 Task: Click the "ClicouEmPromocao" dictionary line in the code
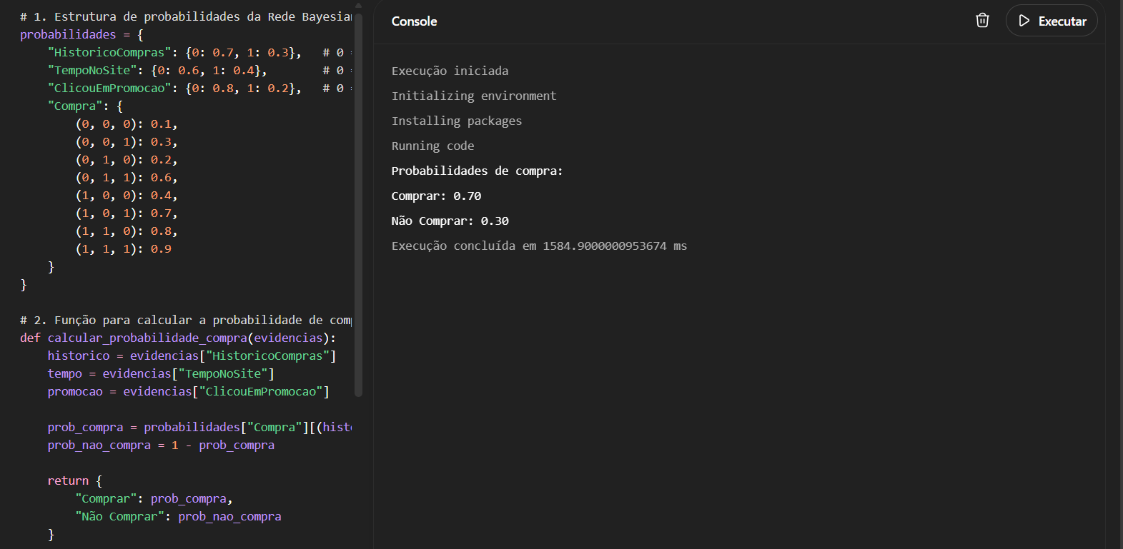[174, 89]
